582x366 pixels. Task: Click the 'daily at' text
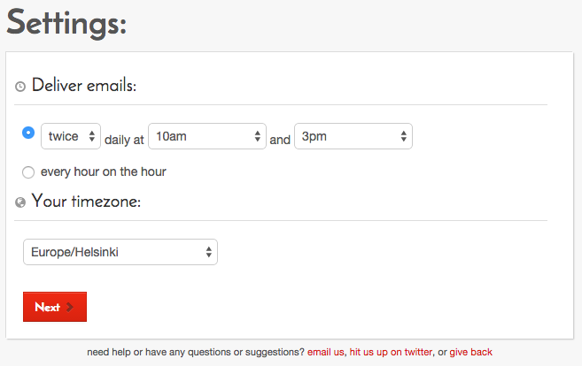coord(124,139)
